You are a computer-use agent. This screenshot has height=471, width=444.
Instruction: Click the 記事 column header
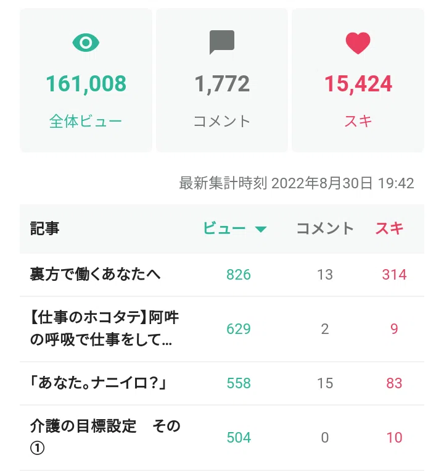pos(44,228)
